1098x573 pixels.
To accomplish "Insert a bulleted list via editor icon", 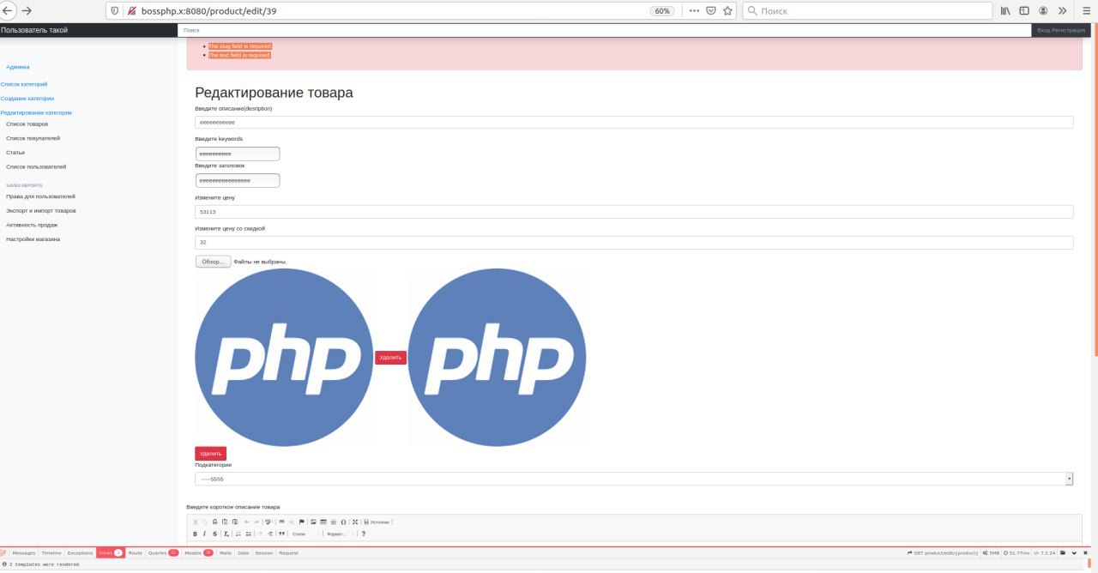I will click(249, 534).
